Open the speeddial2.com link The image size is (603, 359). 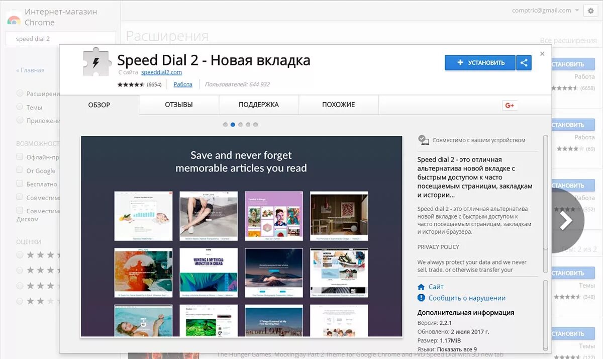161,72
